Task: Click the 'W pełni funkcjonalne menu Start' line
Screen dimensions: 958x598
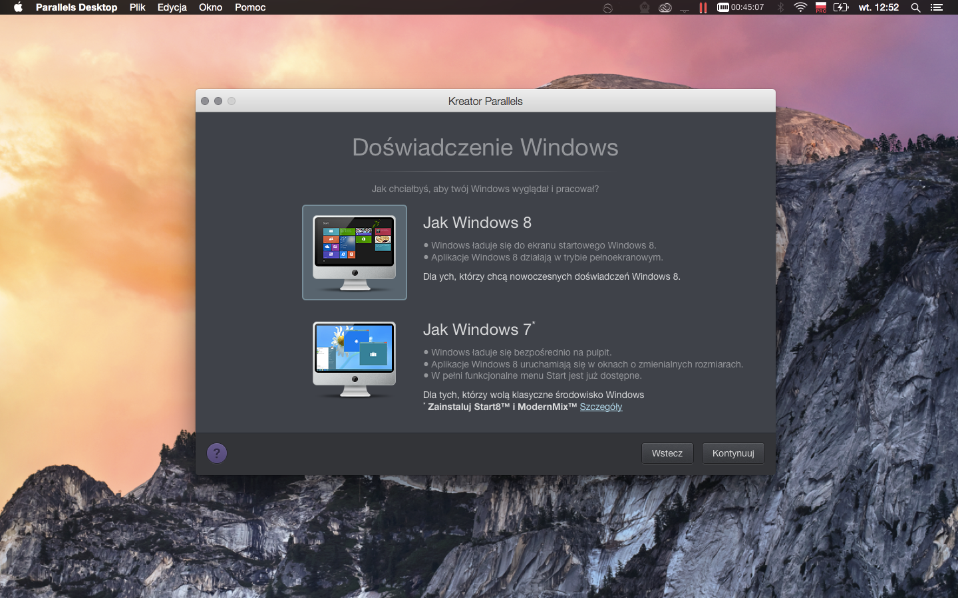Action: tap(532, 375)
